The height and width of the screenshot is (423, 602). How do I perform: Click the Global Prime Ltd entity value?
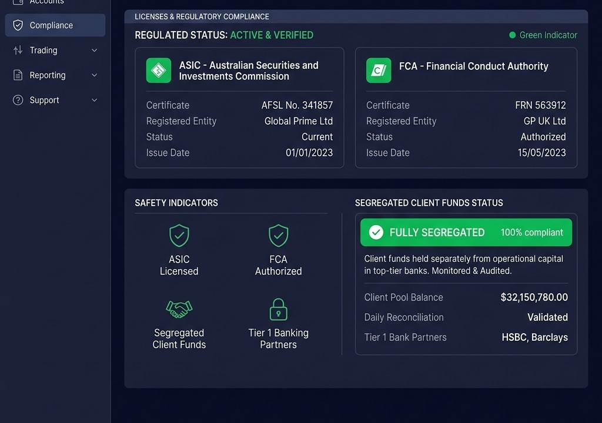(299, 121)
